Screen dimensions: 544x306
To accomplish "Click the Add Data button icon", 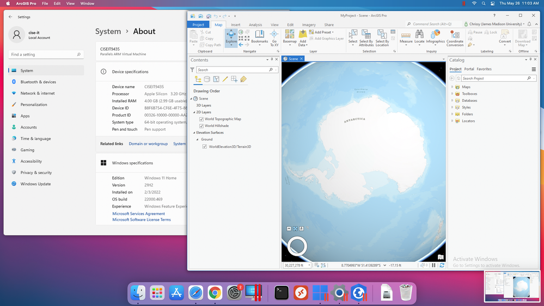I will (303, 34).
